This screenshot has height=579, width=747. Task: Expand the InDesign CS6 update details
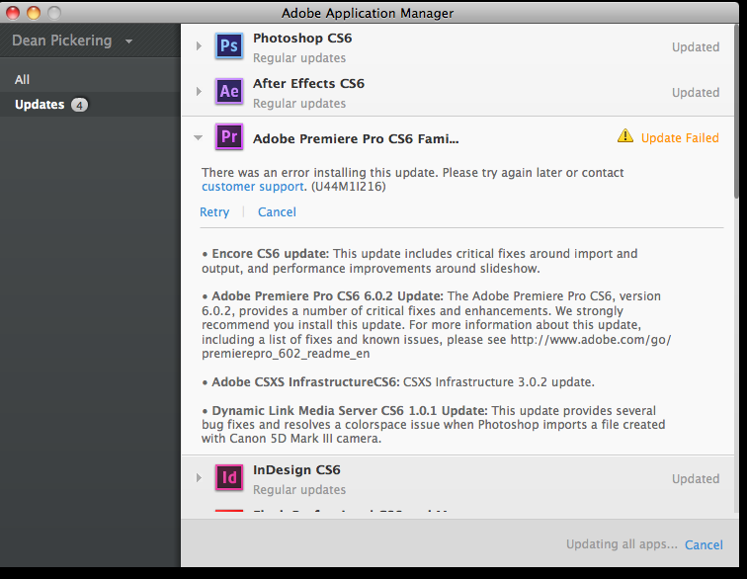[x=200, y=479]
